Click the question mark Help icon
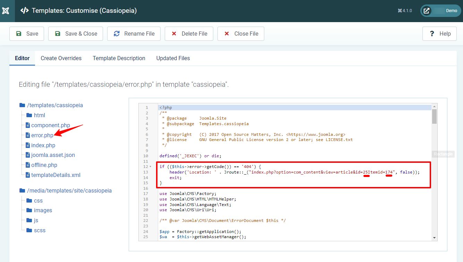 [432, 34]
